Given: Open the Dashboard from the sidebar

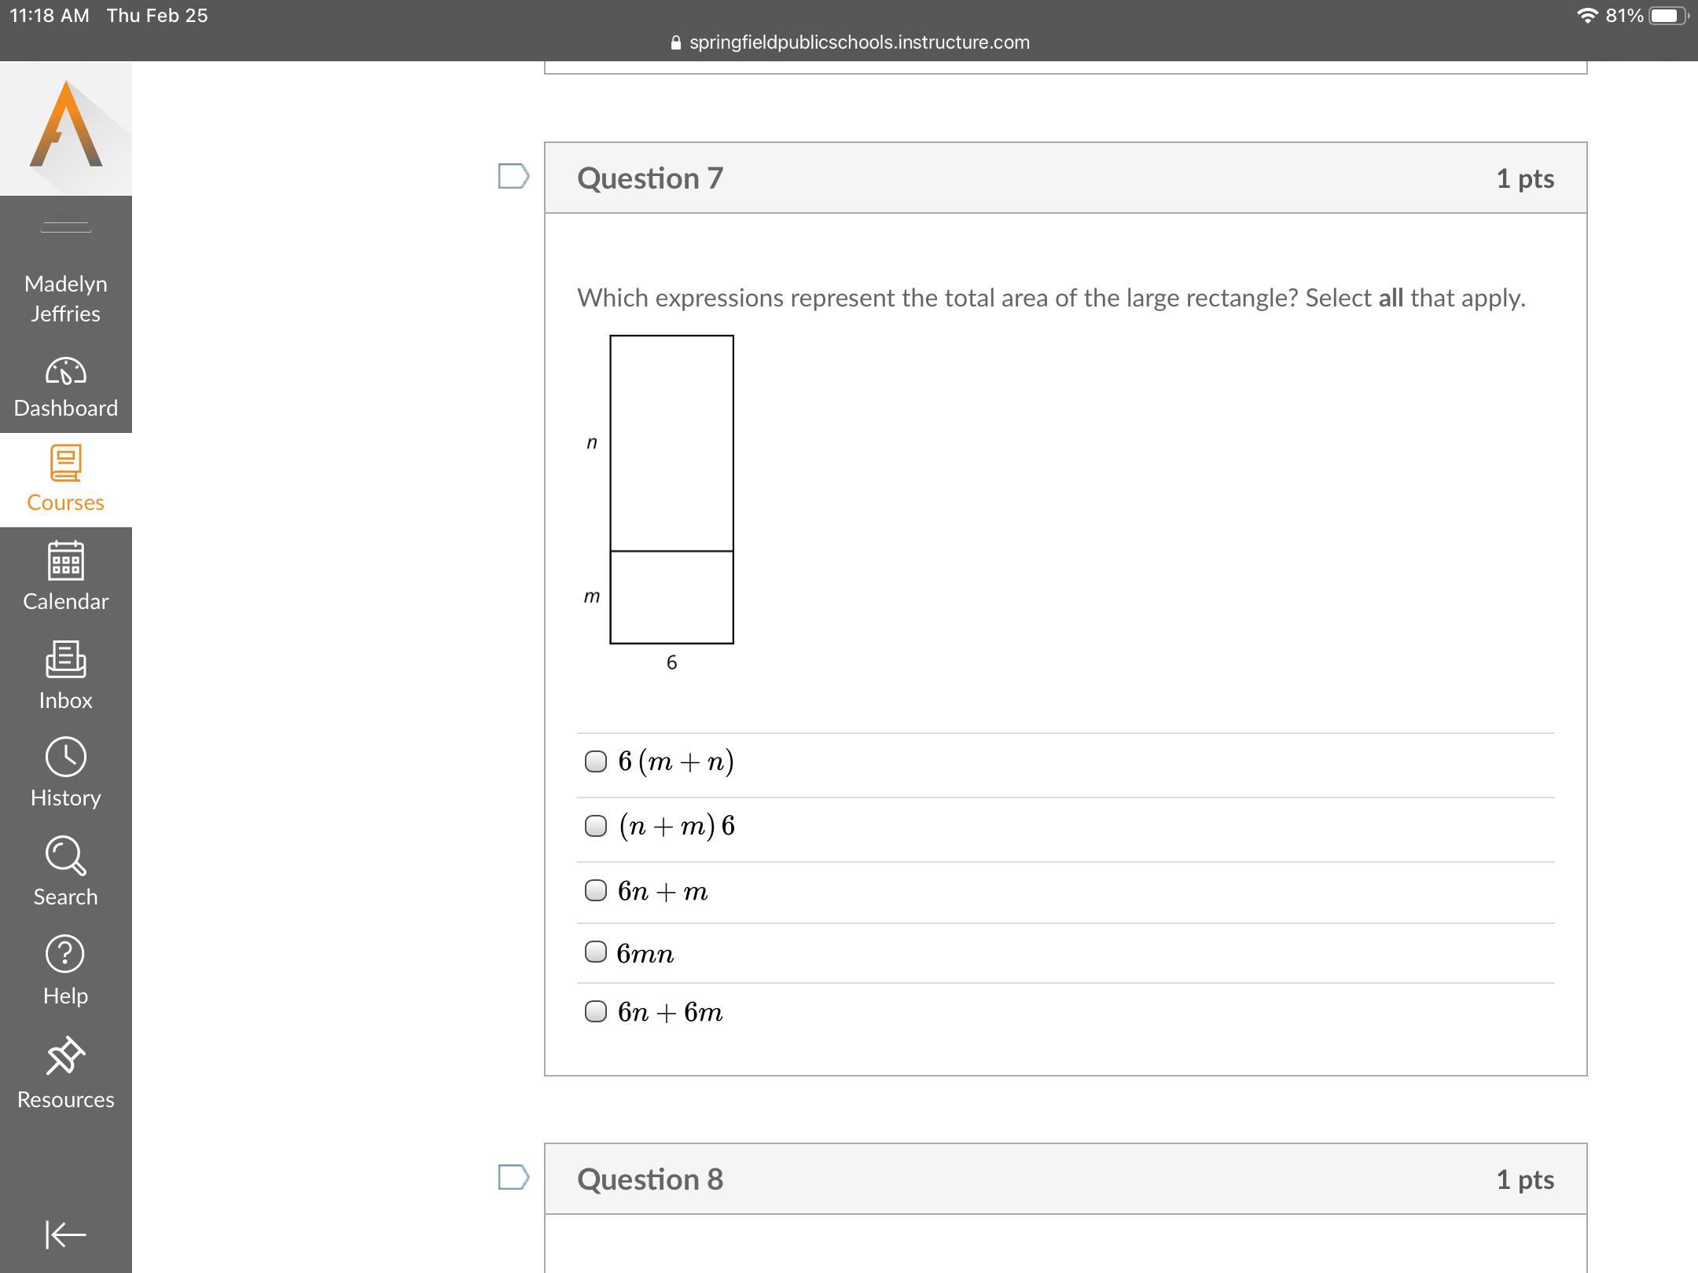Looking at the screenshot, I should [66, 387].
